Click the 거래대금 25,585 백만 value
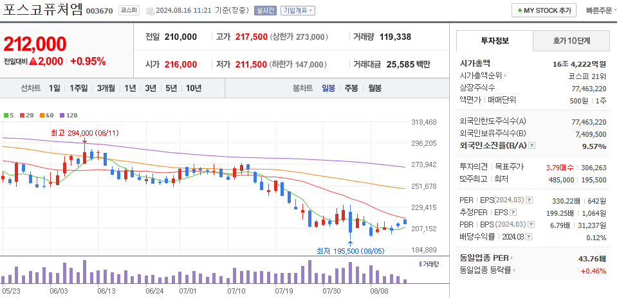Viewport: 619px width, 298px height. pos(410,64)
